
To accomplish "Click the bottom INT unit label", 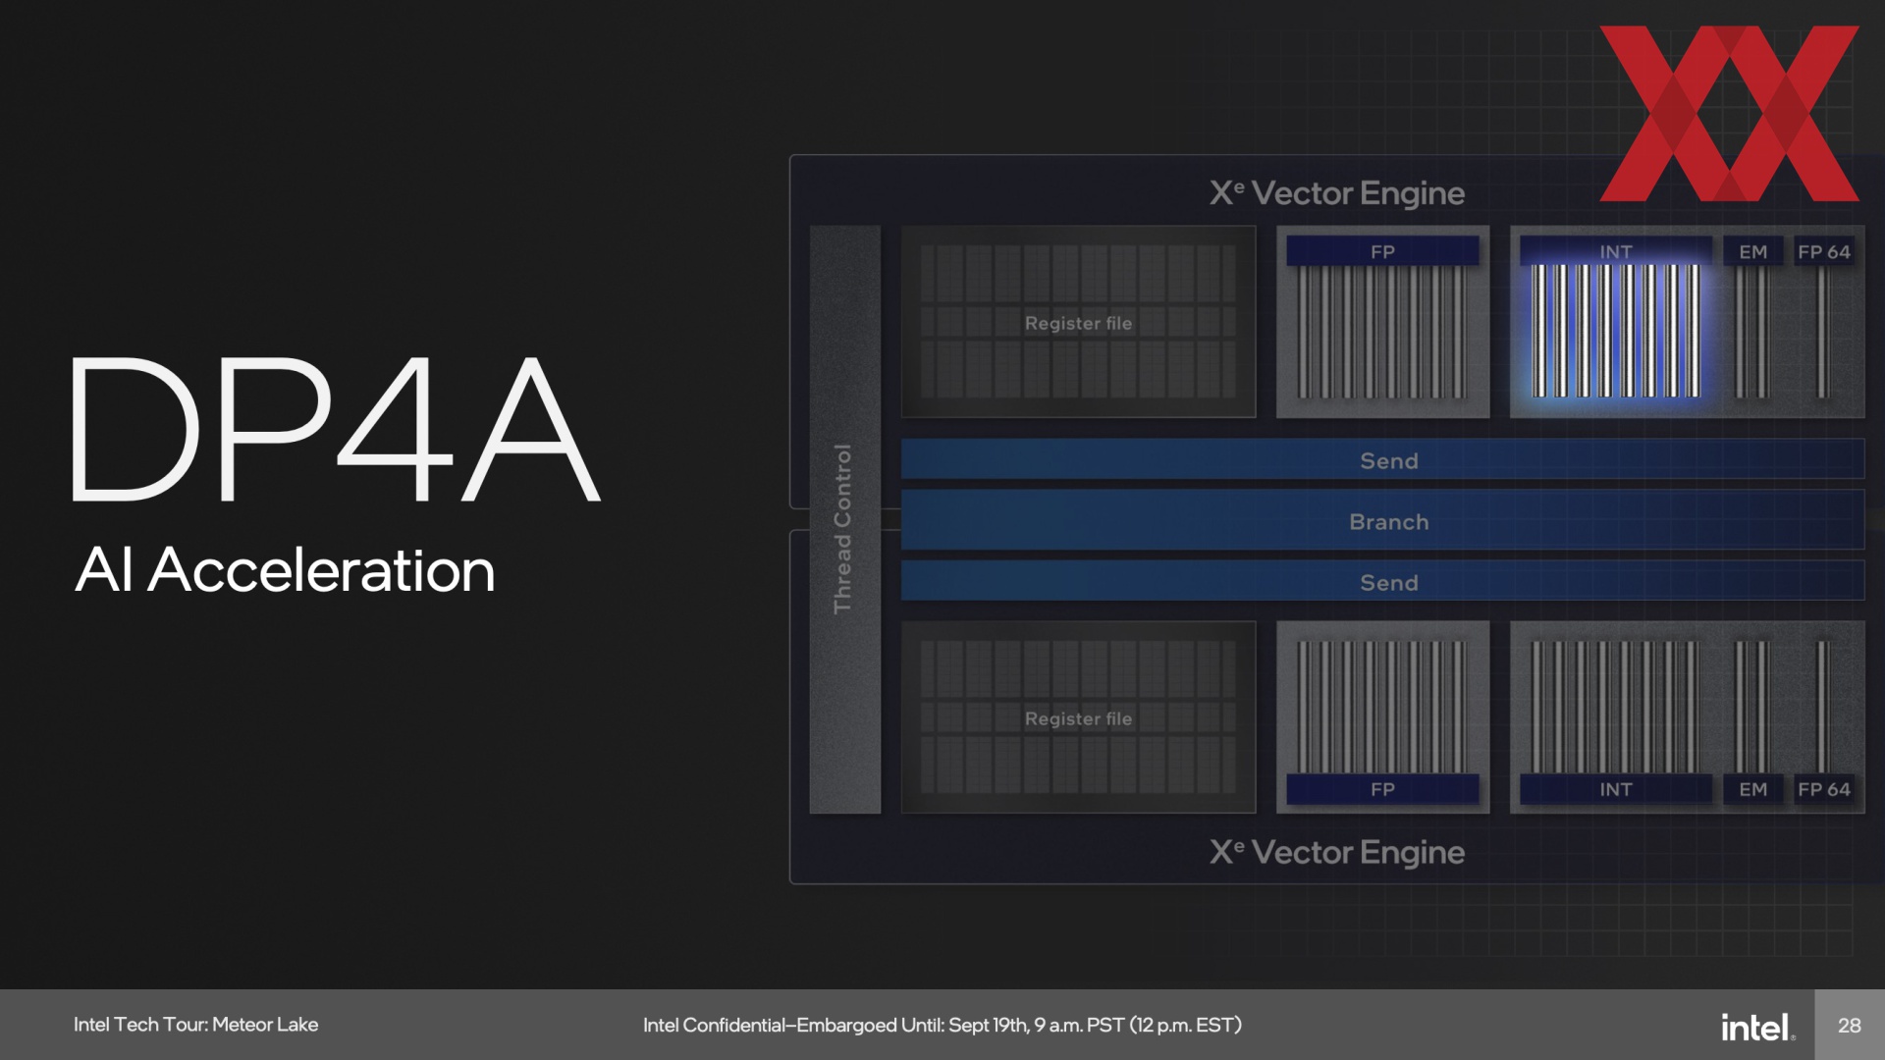I will point(1615,789).
